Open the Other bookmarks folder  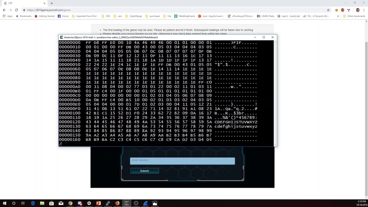click(x=354, y=16)
